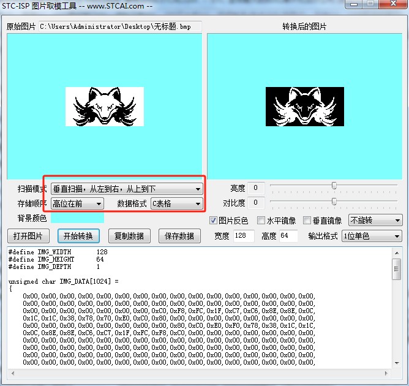Open the rotation dropdown showing 不旋转

375,221
